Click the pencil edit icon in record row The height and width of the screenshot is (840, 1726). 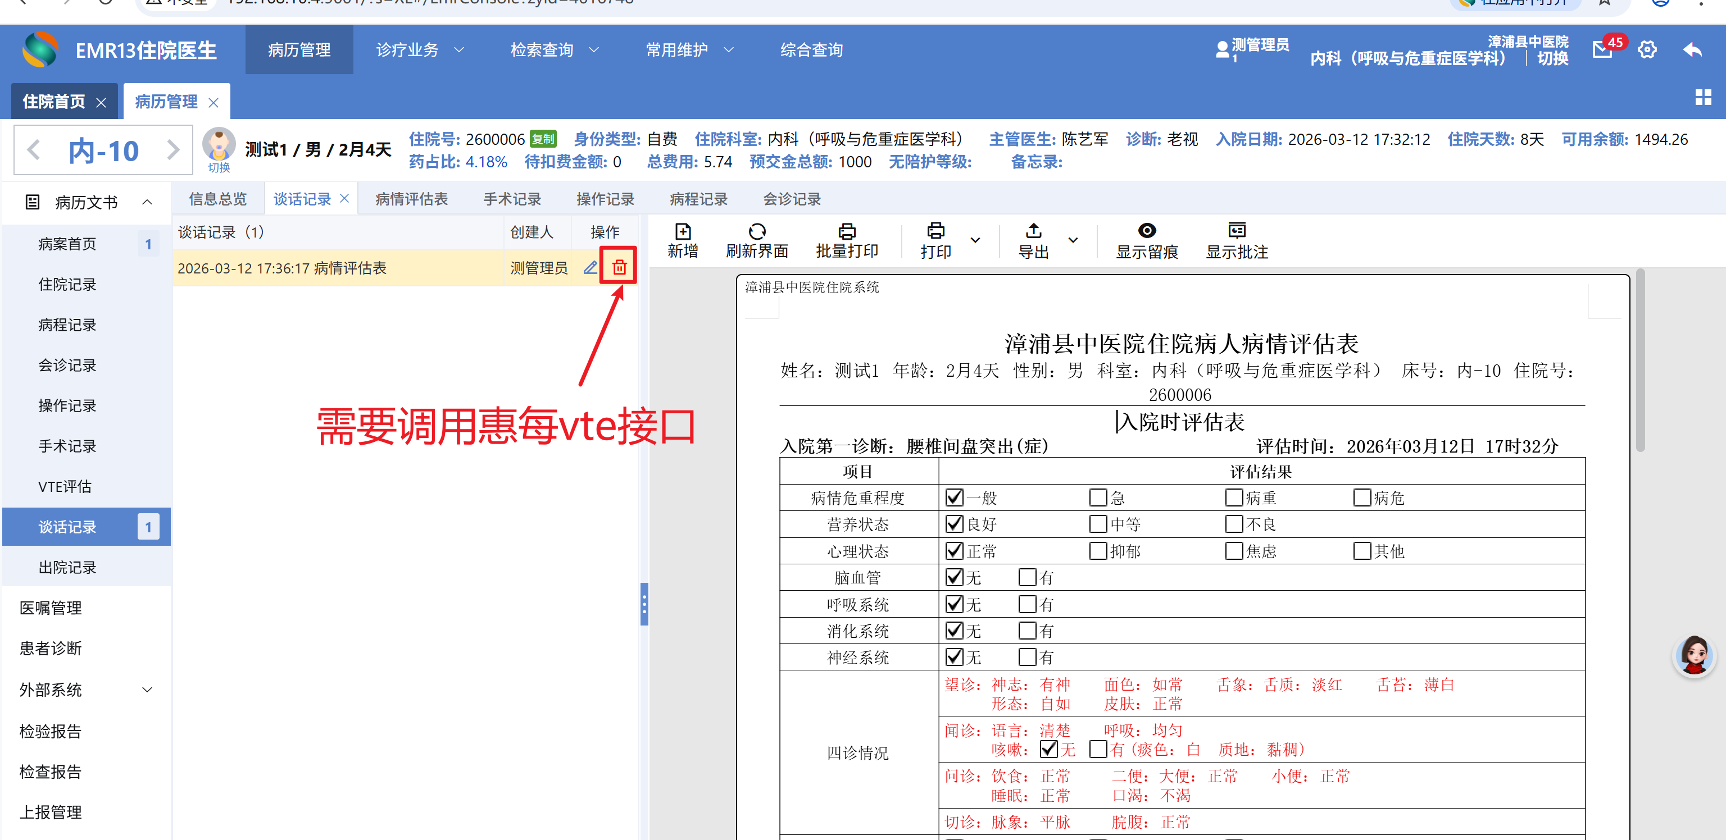coord(589,267)
